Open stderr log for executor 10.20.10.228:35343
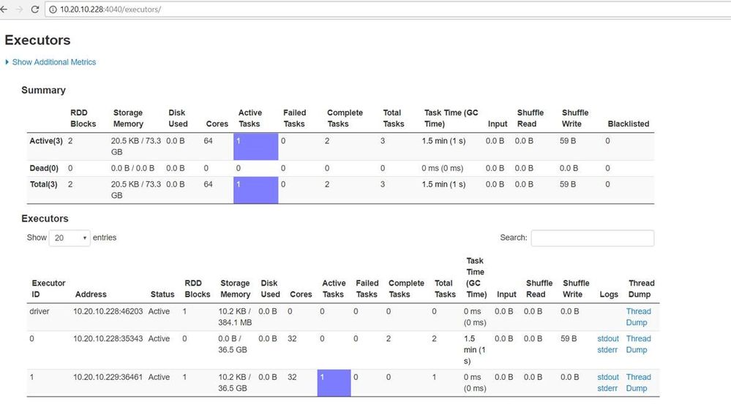Viewport: 731px width, 404px height. (x=607, y=349)
